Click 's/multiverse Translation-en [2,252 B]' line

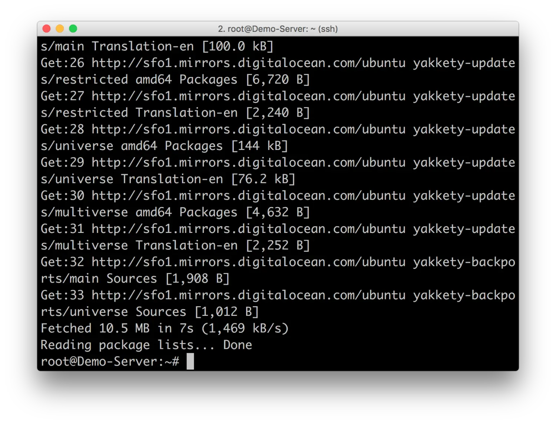tap(175, 246)
